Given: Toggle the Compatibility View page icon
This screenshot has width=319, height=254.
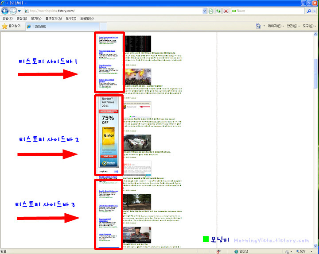Looking at the screenshot, I should point(211,11).
